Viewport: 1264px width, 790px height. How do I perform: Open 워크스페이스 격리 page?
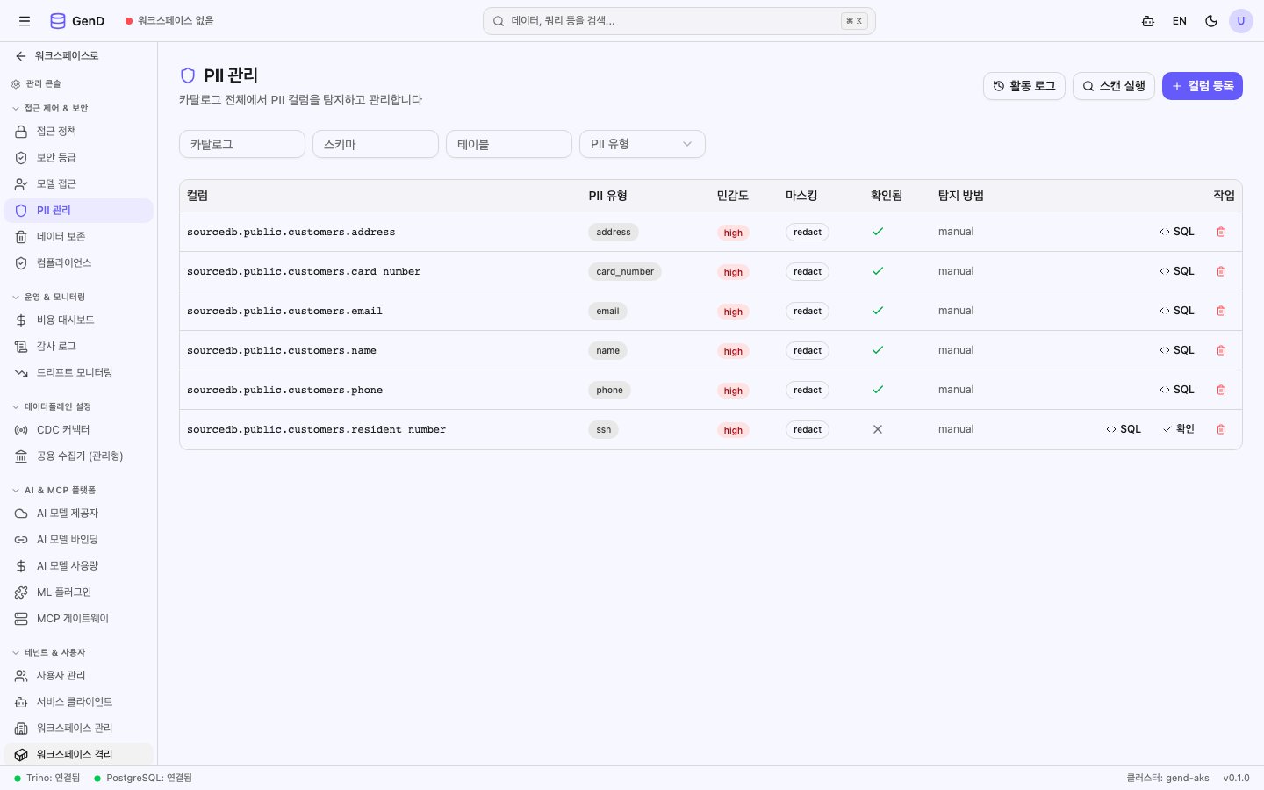tap(79, 754)
